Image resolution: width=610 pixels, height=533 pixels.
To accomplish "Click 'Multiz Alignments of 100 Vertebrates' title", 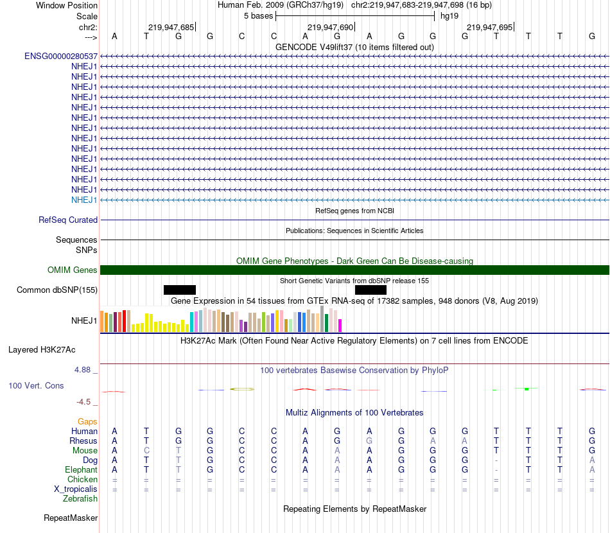I will (x=354, y=413).
